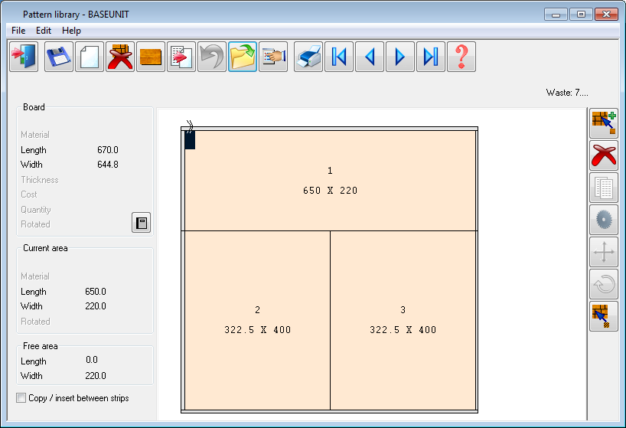The image size is (626, 428).
Task: Click the add part icon with green plus
Action: (604, 123)
